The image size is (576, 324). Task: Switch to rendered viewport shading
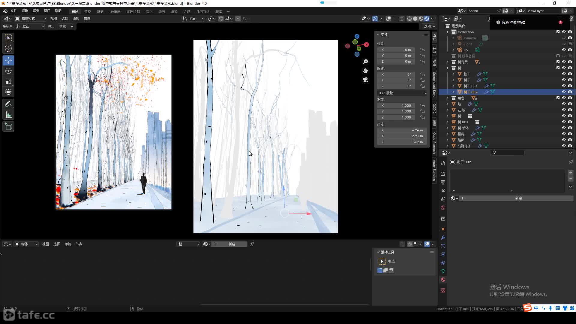427,19
